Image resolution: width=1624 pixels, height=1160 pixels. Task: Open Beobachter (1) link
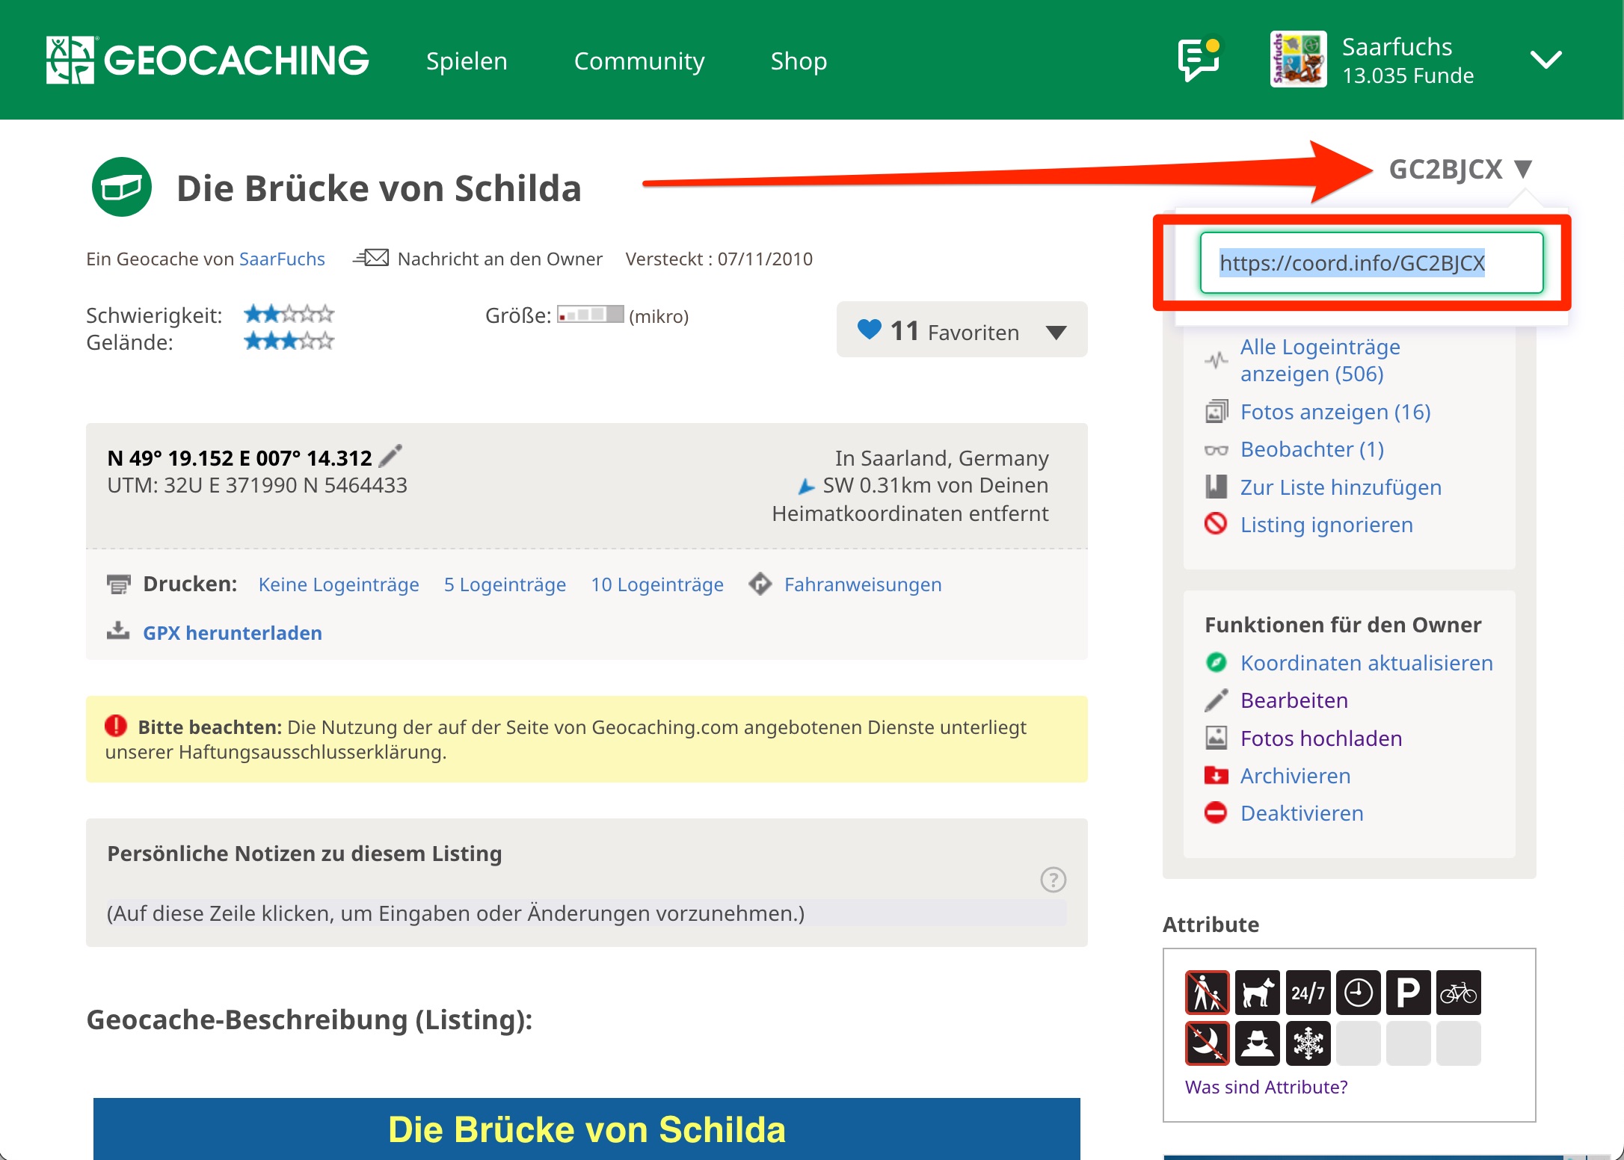(1312, 449)
